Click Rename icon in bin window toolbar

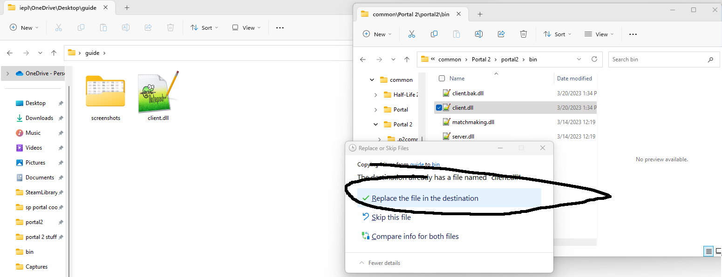(478, 34)
